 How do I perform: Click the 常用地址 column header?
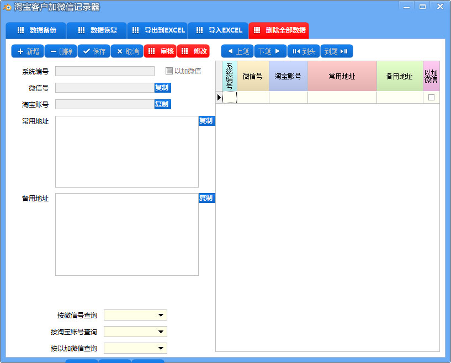(x=342, y=76)
